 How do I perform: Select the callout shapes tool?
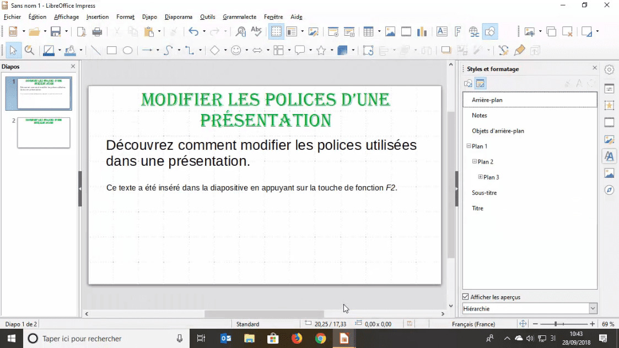300,51
